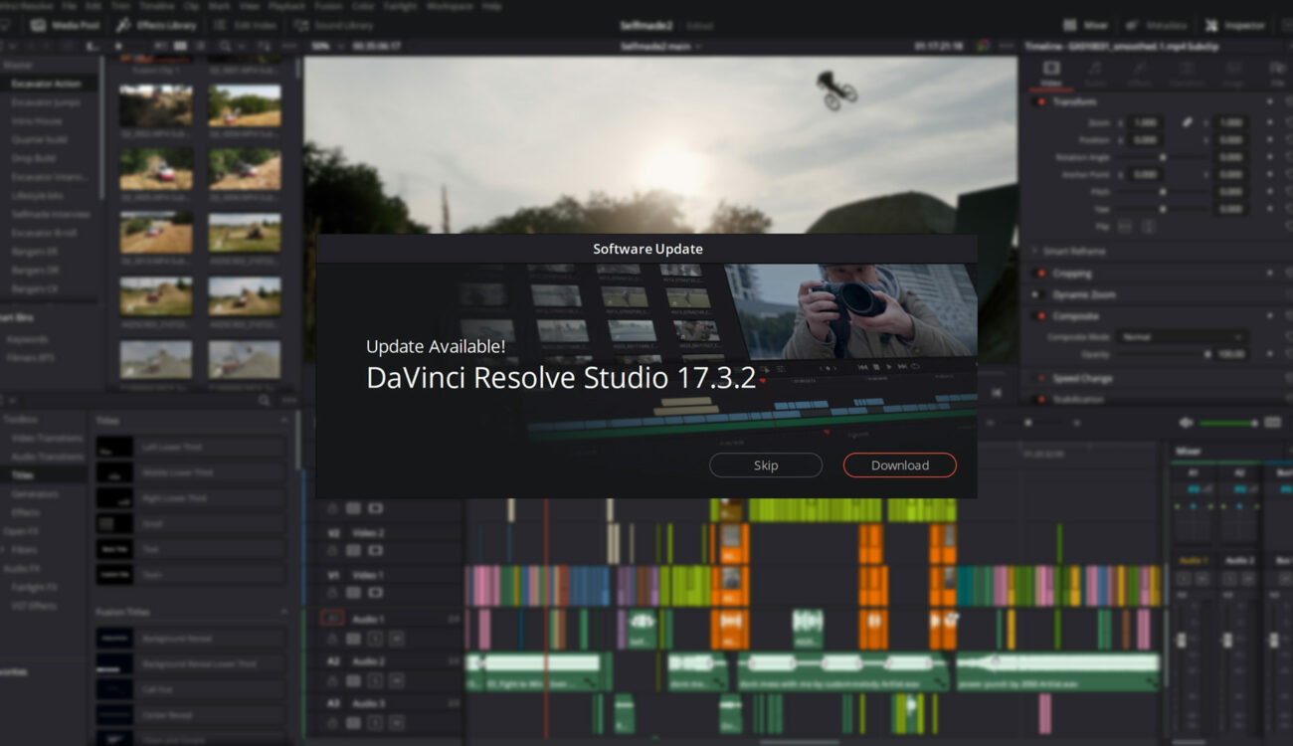Adjust the Rotation Angle slider

click(1162, 157)
